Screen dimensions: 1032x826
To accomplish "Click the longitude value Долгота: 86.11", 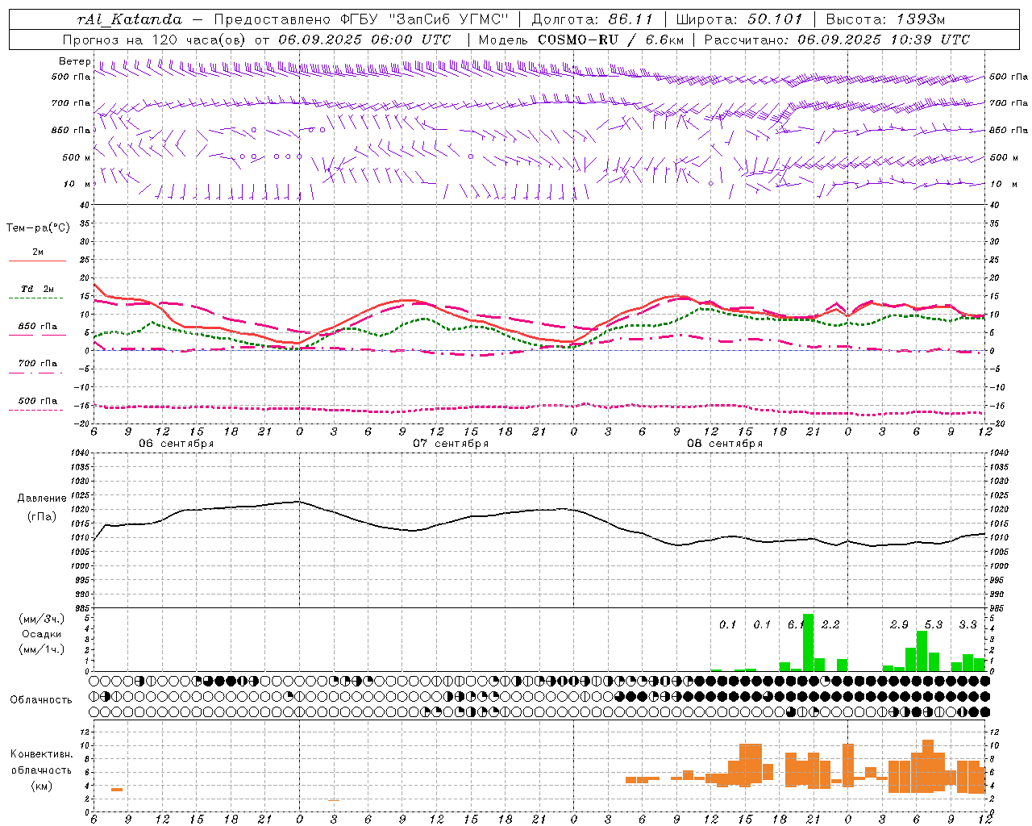I will pyautogui.click(x=593, y=19).
